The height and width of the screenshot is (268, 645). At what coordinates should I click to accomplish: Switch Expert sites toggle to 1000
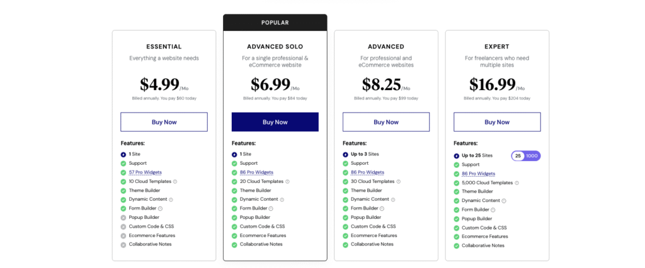click(532, 156)
